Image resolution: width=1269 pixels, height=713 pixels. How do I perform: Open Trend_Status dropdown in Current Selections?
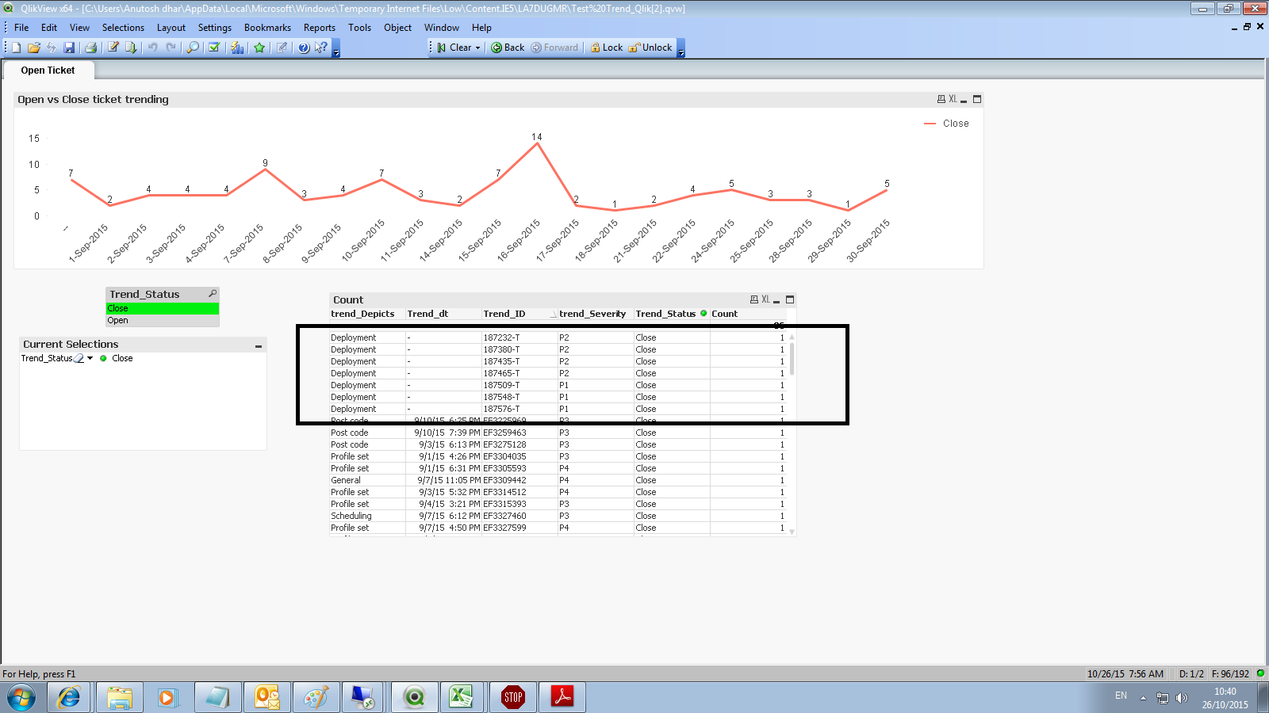pos(90,359)
